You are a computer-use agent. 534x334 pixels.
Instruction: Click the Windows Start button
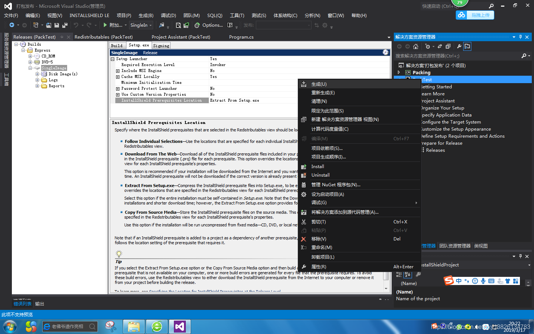click(x=10, y=327)
